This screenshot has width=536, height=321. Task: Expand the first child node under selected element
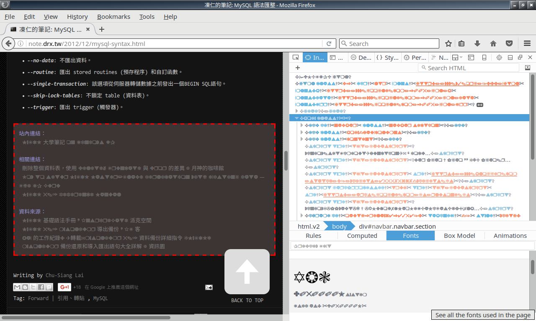tap(302, 125)
